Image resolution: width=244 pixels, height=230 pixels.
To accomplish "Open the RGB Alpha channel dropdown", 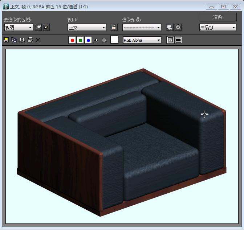I will click(142, 40).
